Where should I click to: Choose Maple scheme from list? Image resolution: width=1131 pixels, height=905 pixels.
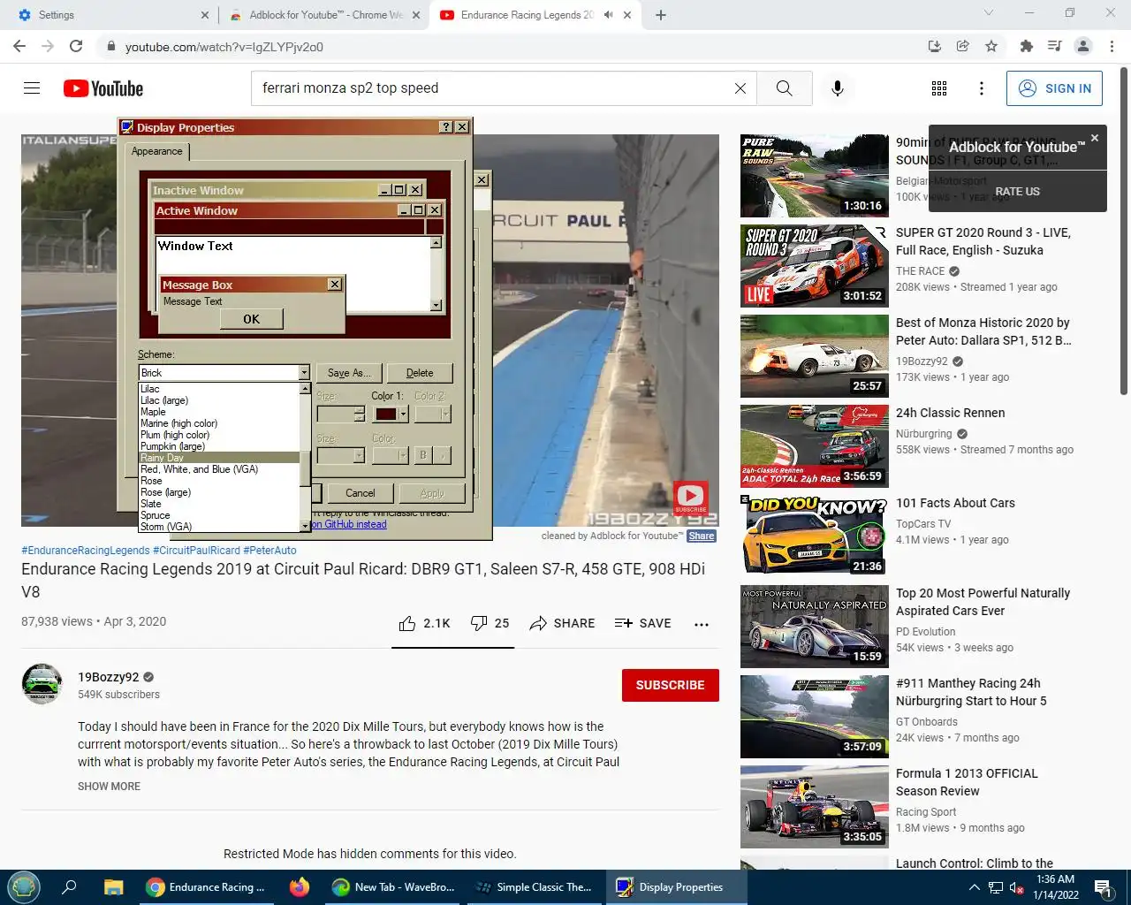coord(219,412)
